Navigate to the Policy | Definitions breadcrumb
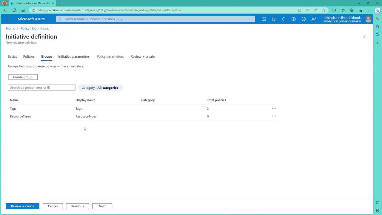The width and height of the screenshot is (382, 215). [x=35, y=28]
